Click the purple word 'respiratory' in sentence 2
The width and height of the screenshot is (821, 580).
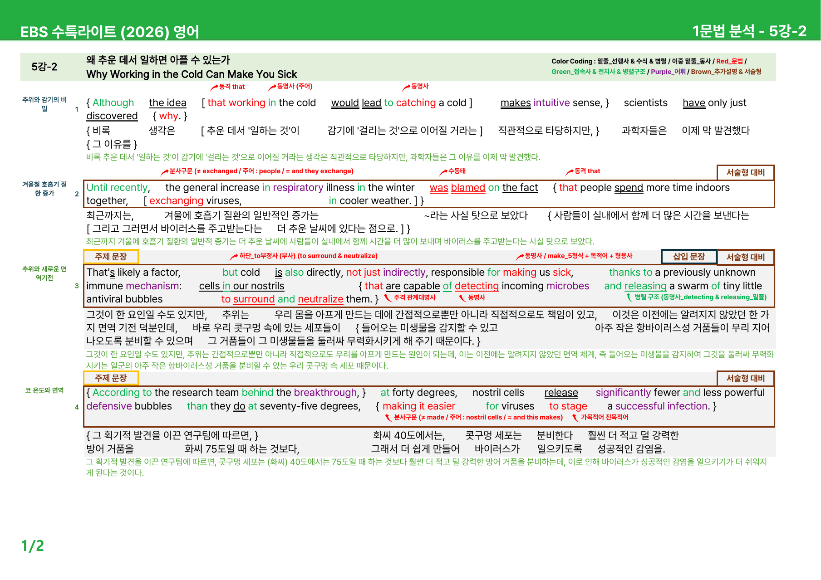click(x=298, y=188)
